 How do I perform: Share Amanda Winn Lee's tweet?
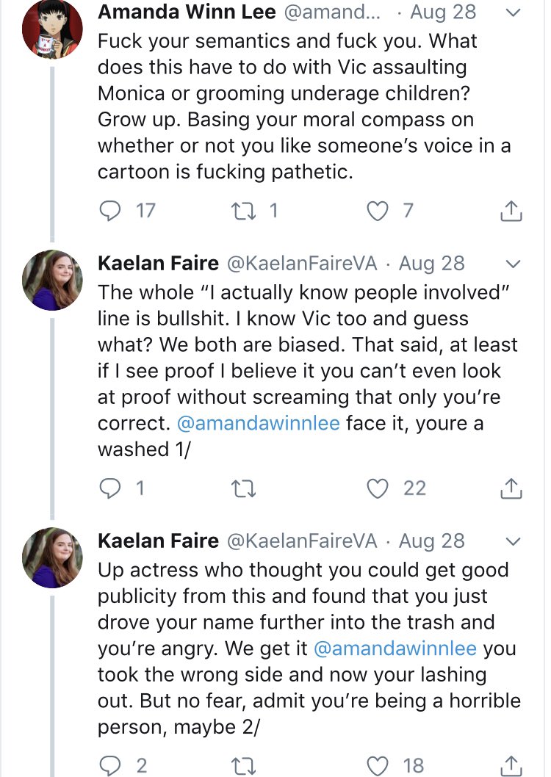pyautogui.click(x=511, y=211)
